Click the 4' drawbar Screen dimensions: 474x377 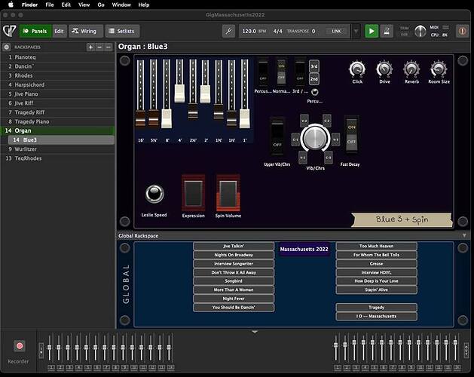pyautogui.click(x=179, y=93)
